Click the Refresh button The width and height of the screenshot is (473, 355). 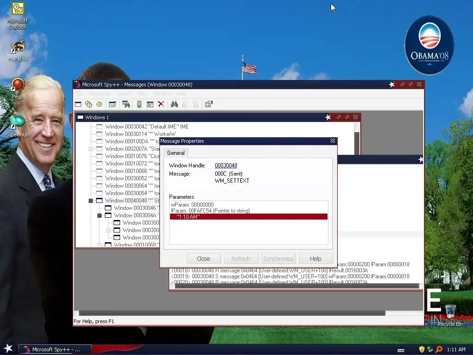click(241, 259)
